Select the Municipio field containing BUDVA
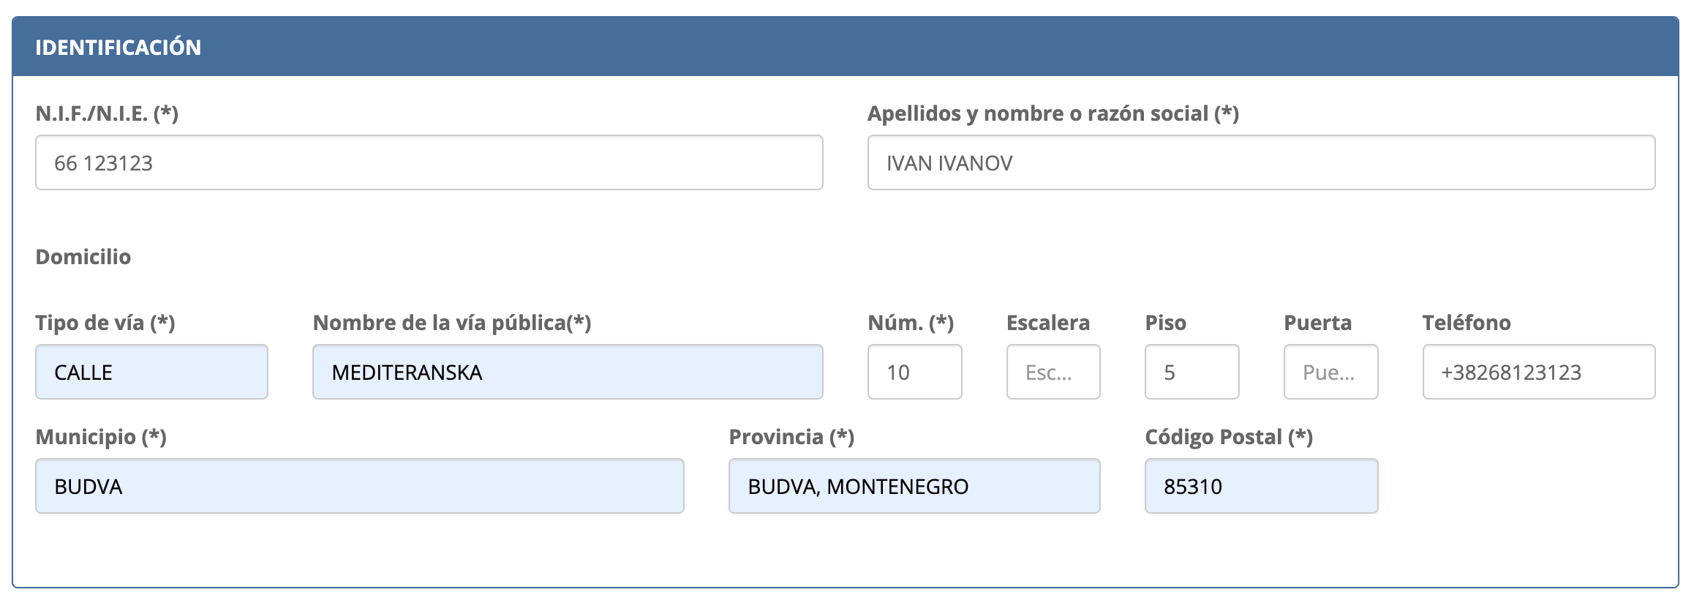Screen dimensions: 1694x603 [x=359, y=486]
